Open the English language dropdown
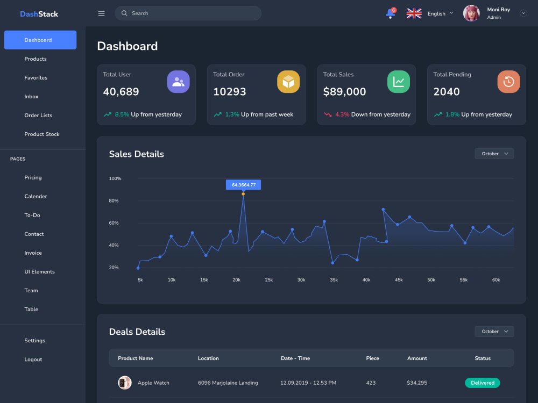The image size is (538, 403). [x=440, y=14]
